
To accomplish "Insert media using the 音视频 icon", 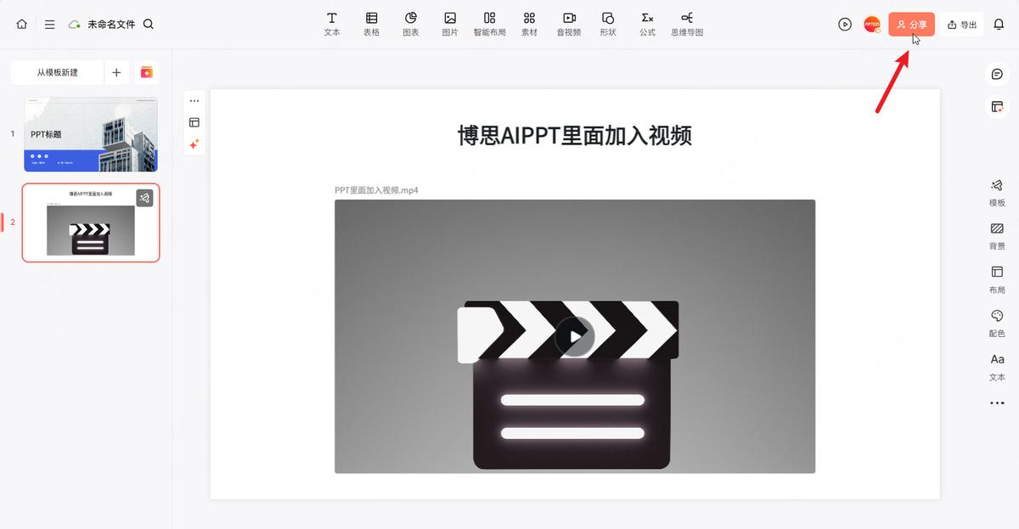I will (x=568, y=23).
